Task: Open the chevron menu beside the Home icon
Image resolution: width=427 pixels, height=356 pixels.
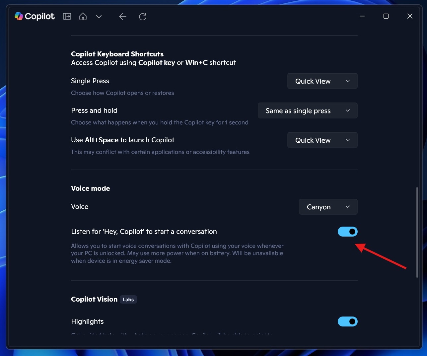Action: [x=99, y=16]
